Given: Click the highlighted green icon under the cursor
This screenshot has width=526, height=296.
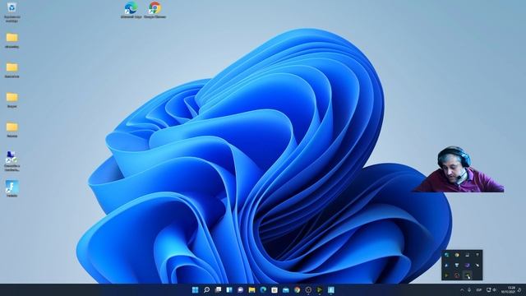Looking at the screenshot, I should pyautogui.click(x=468, y=275).
